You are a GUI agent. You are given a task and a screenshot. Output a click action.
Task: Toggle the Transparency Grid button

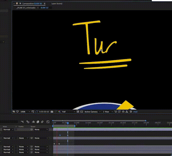[x=81, y=112]
